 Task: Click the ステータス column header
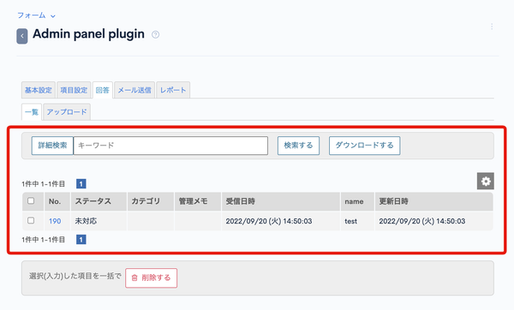pyautogui.click(x=99, y=201)
